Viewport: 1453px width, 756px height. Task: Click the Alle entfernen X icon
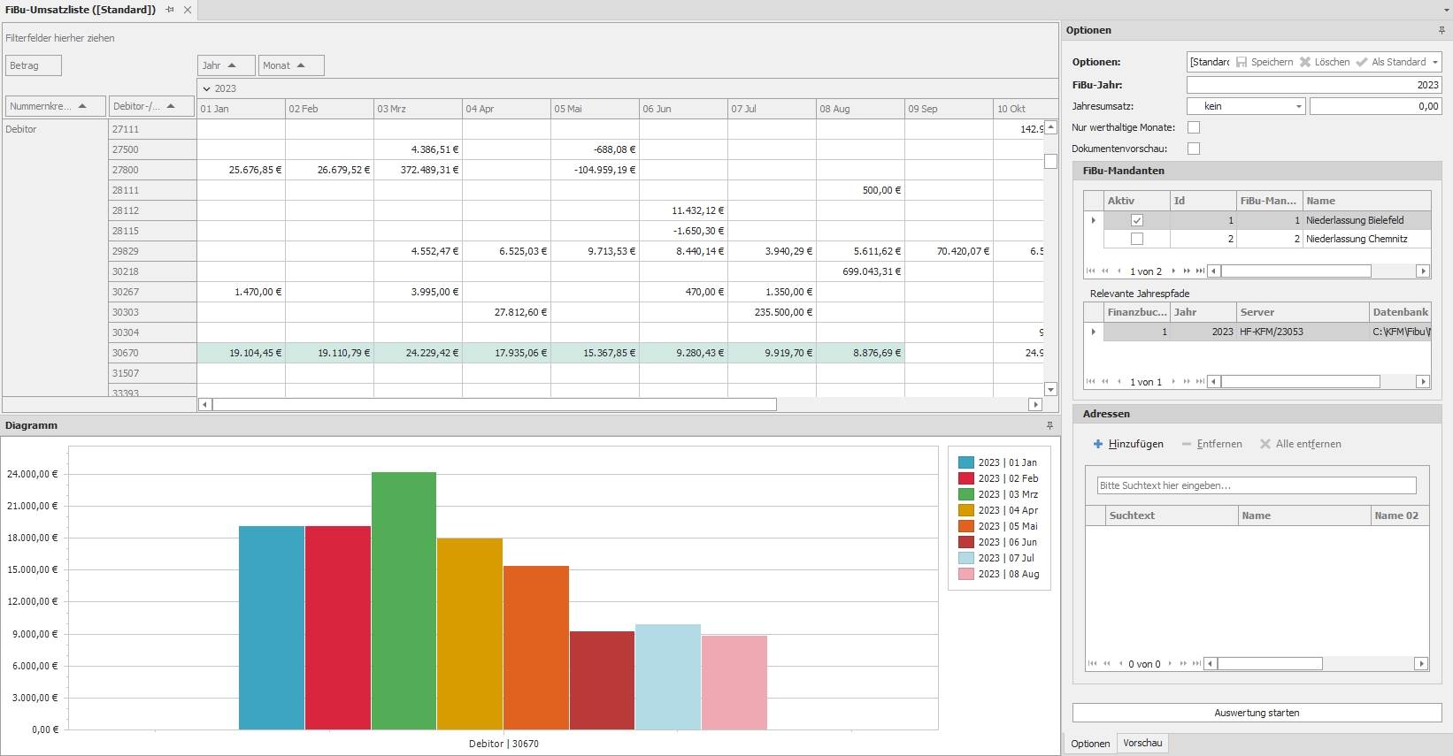[x=1265, y=444]
